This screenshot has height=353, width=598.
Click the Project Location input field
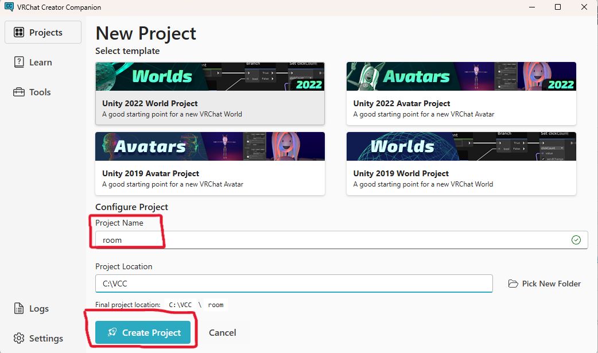[x=294, y=284]
